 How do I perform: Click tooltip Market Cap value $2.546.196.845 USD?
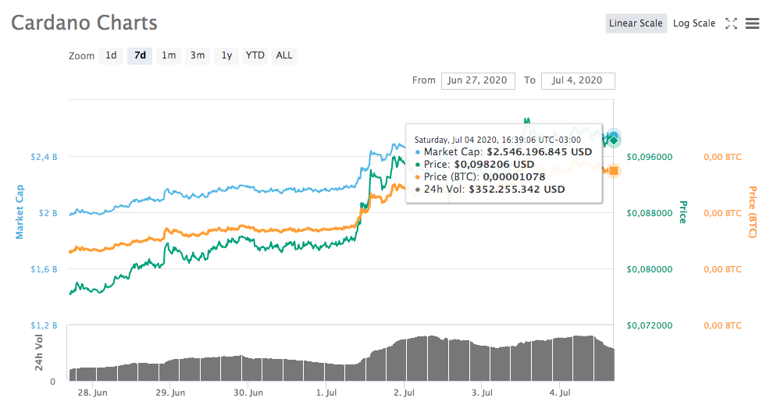point(539,152)
